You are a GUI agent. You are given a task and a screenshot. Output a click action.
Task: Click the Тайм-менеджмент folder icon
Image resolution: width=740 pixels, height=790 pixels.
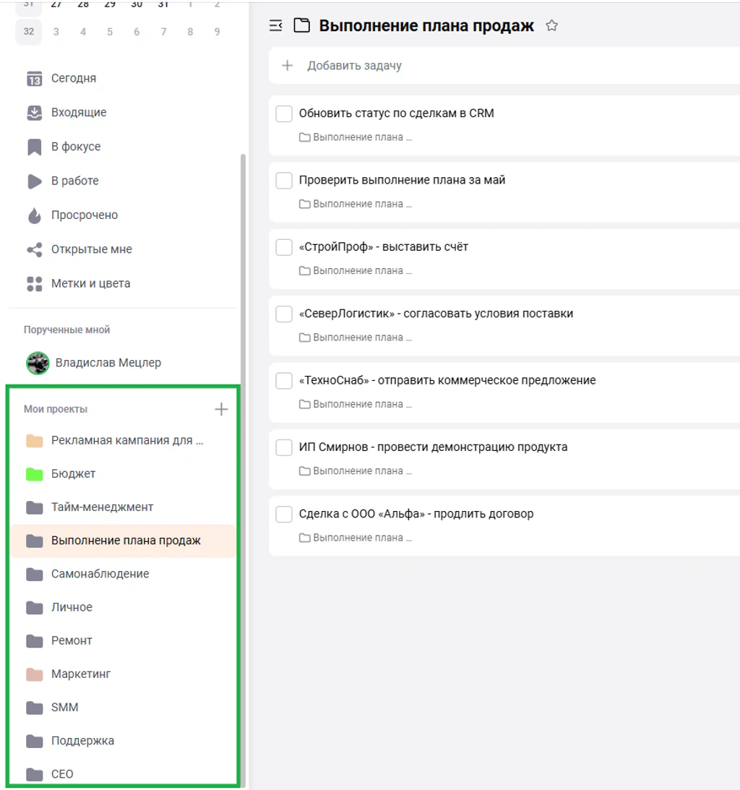tap(34, 507)
